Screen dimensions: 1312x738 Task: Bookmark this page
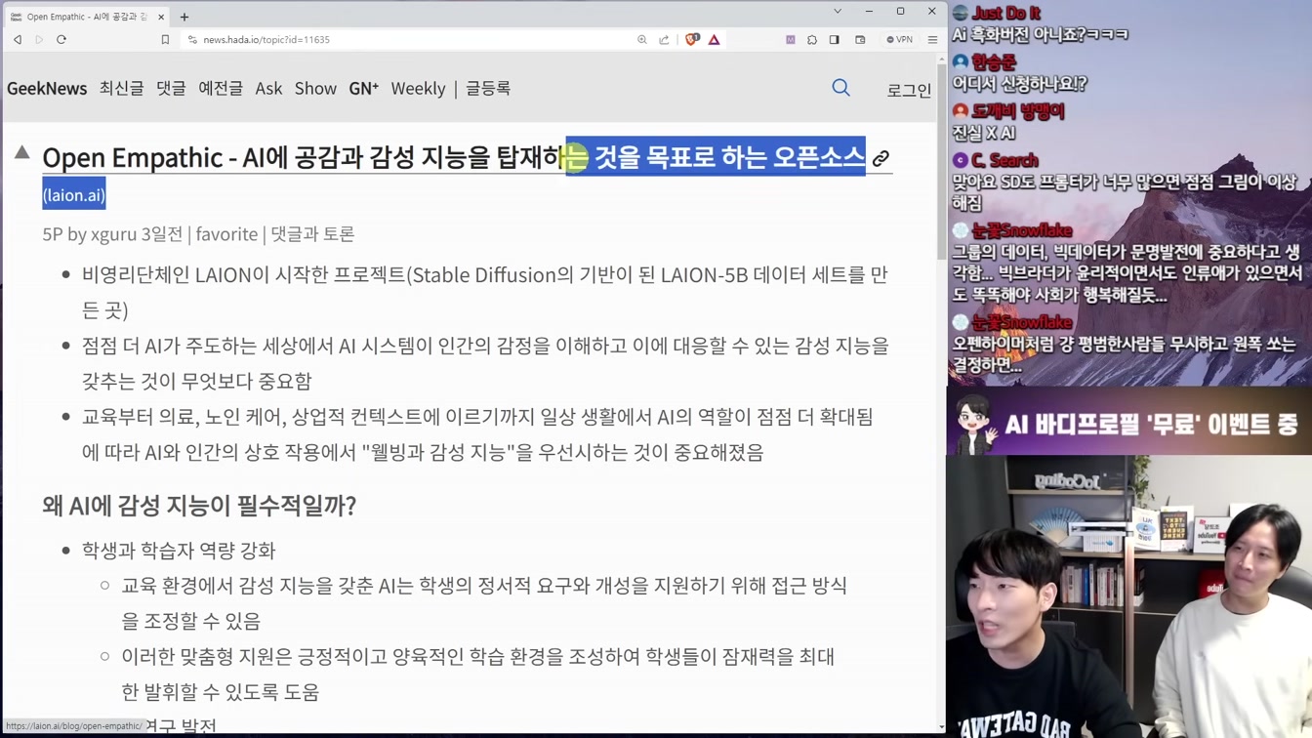point(165,40)
